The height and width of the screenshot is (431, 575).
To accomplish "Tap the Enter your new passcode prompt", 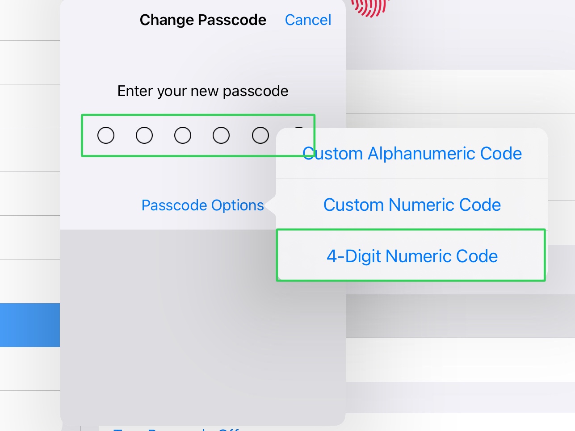I will (x=202, y=91).
